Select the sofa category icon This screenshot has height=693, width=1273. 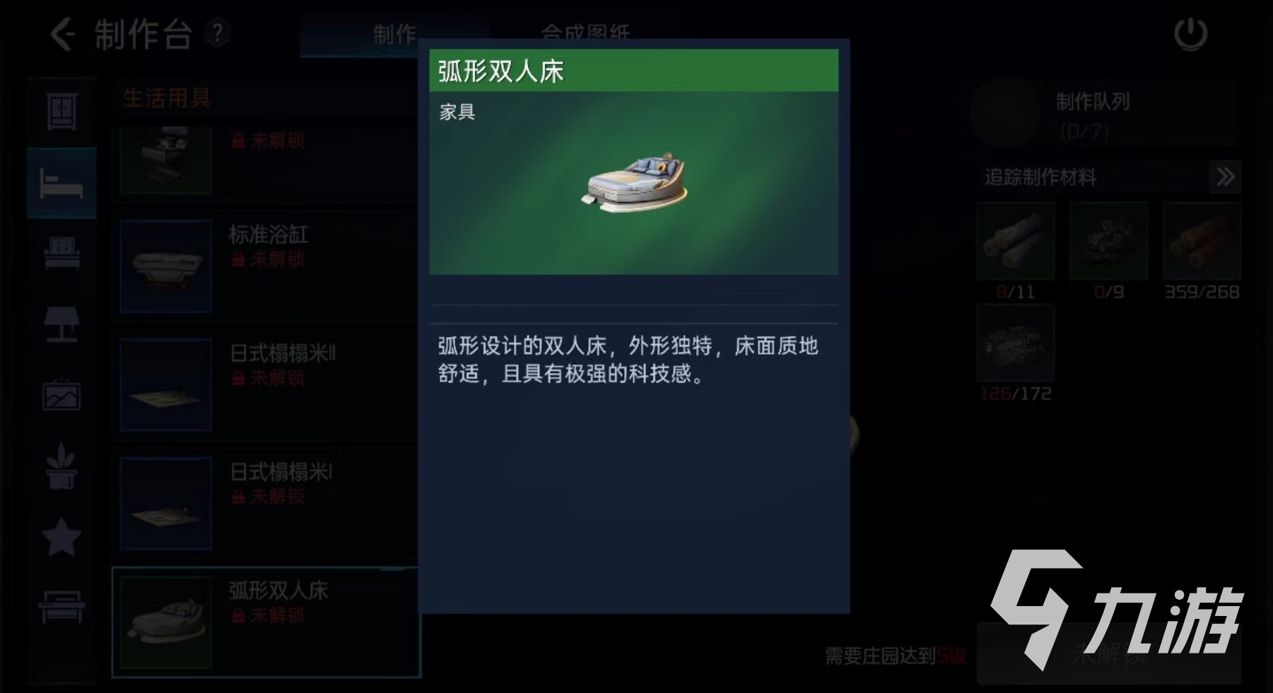coord(62,254)
